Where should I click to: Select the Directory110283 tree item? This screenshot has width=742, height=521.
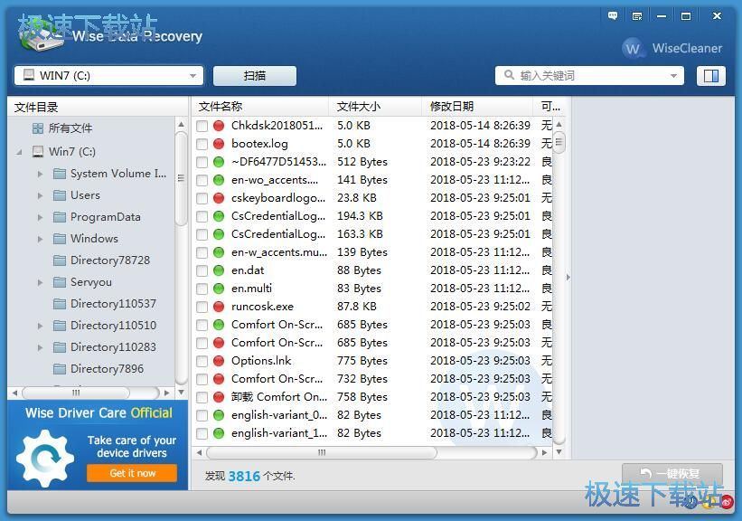pos(113,347)
